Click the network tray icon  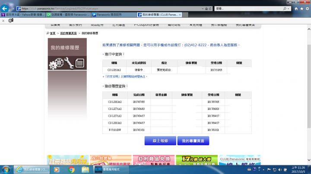click(x=275, y=170)
